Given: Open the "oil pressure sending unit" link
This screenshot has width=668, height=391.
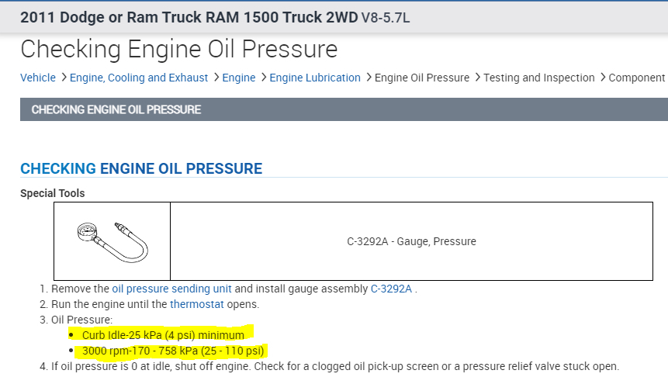Looking at the screenshot, I should 171,289.
